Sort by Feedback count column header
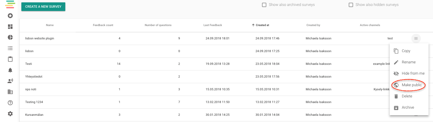 pos(103,25)
